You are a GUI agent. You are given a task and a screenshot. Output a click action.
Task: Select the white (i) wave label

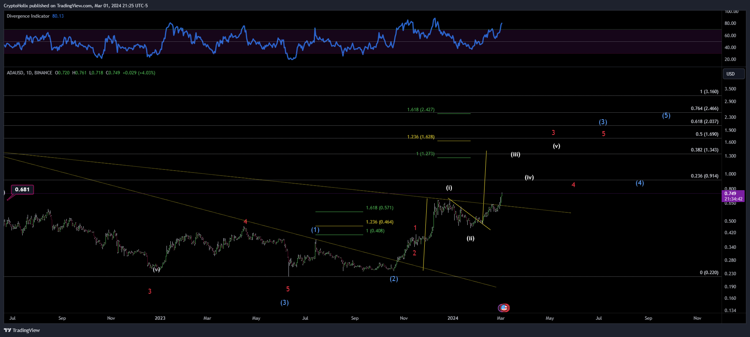pyautogui.click(x=449, y=188)
